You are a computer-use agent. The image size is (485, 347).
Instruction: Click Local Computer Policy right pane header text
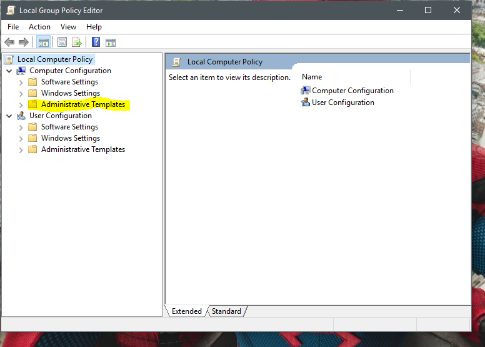tap(225, 62)
